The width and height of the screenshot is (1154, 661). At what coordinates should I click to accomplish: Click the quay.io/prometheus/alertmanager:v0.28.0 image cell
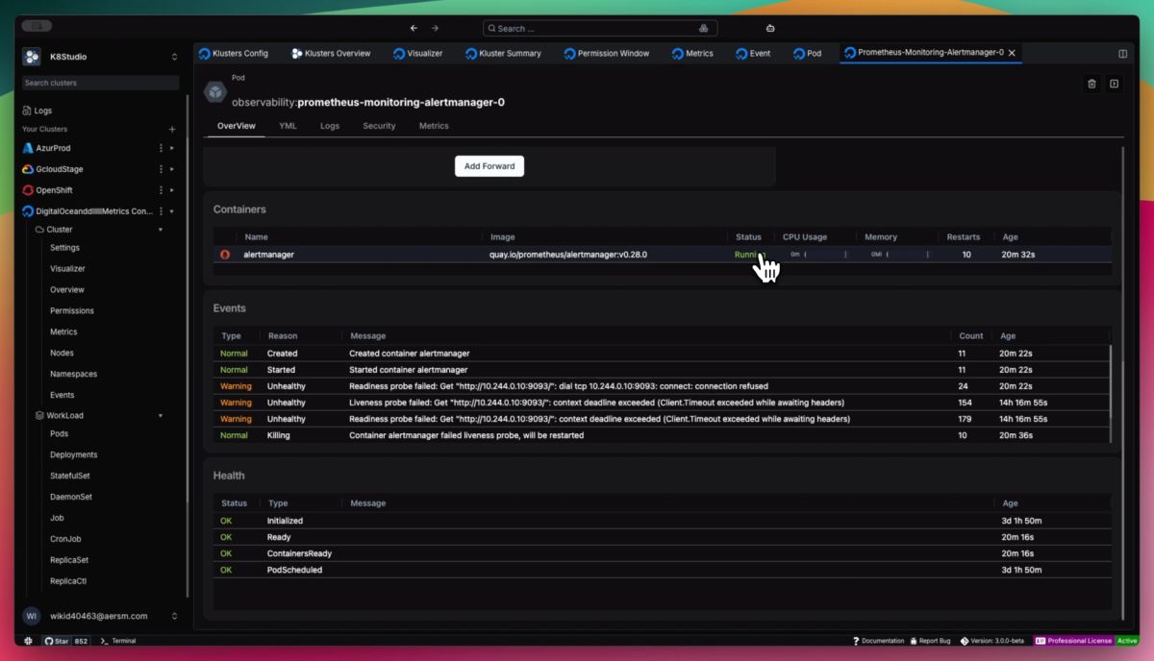point(568,255)
